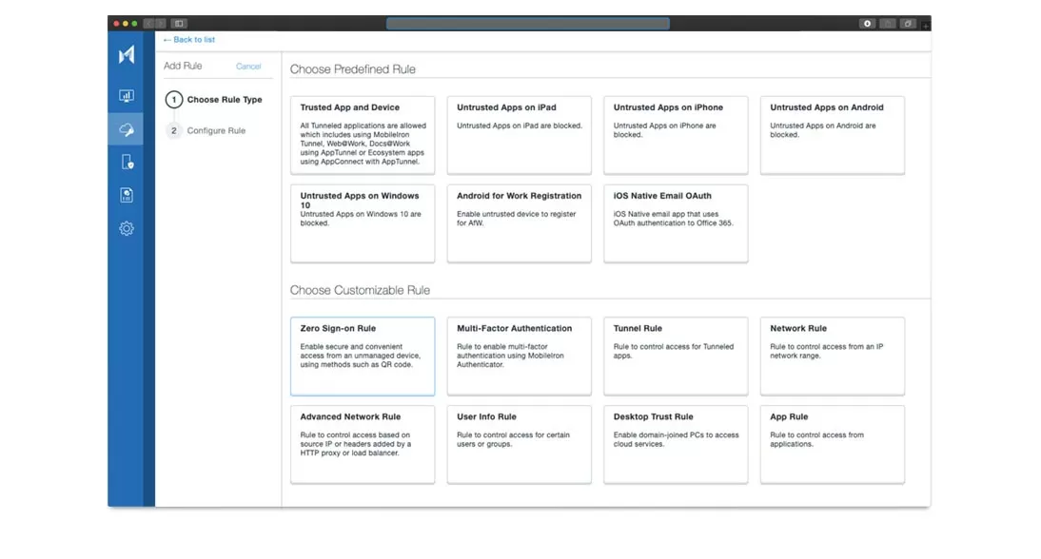Open the dashboard monitor chart icon
This screenshot has width=1041, height=559.
[x=127, y=96]
